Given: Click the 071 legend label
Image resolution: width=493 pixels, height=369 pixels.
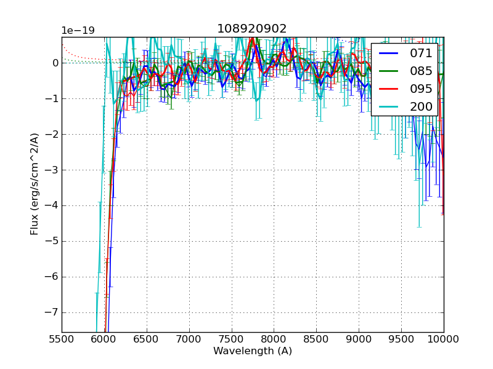Looking at the screenshot, I should click(x=421, y=54).
